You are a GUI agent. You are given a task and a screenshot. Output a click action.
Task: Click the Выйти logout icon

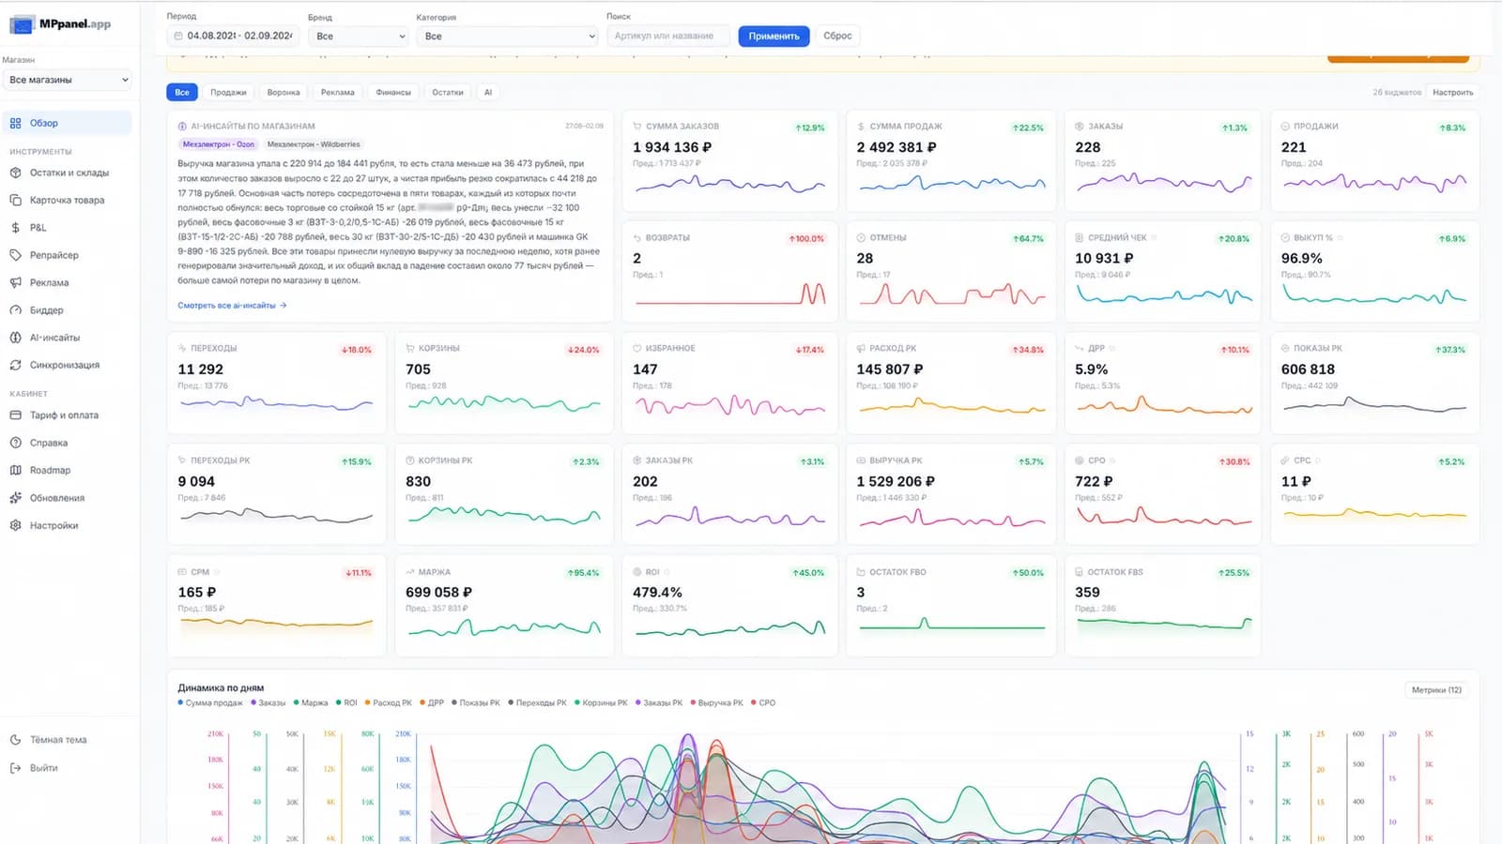15,768
